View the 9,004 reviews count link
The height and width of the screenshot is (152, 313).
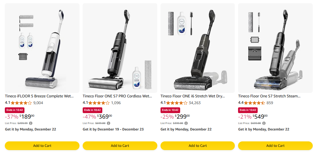[x=38, y=103]
